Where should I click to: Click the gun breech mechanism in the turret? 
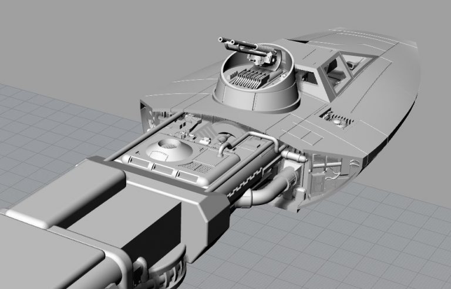(261, 58)
